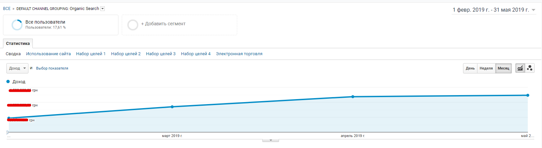Click the ВСЕ breadcrumb link
542x148 pixels.
coord(7,9)
